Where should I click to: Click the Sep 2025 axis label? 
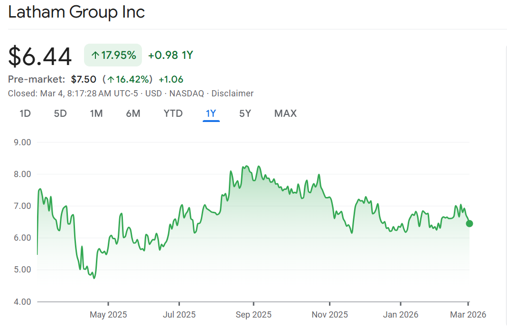pos(253,314)
